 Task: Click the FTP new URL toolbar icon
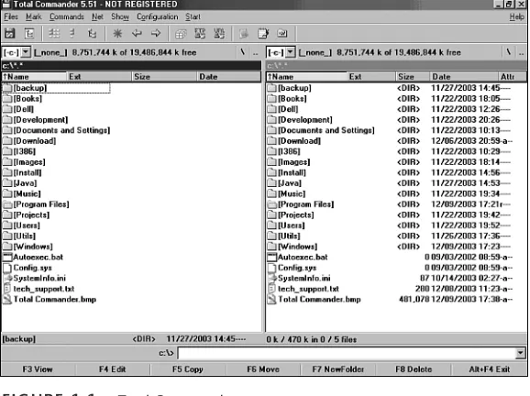(x=219, y=33)
